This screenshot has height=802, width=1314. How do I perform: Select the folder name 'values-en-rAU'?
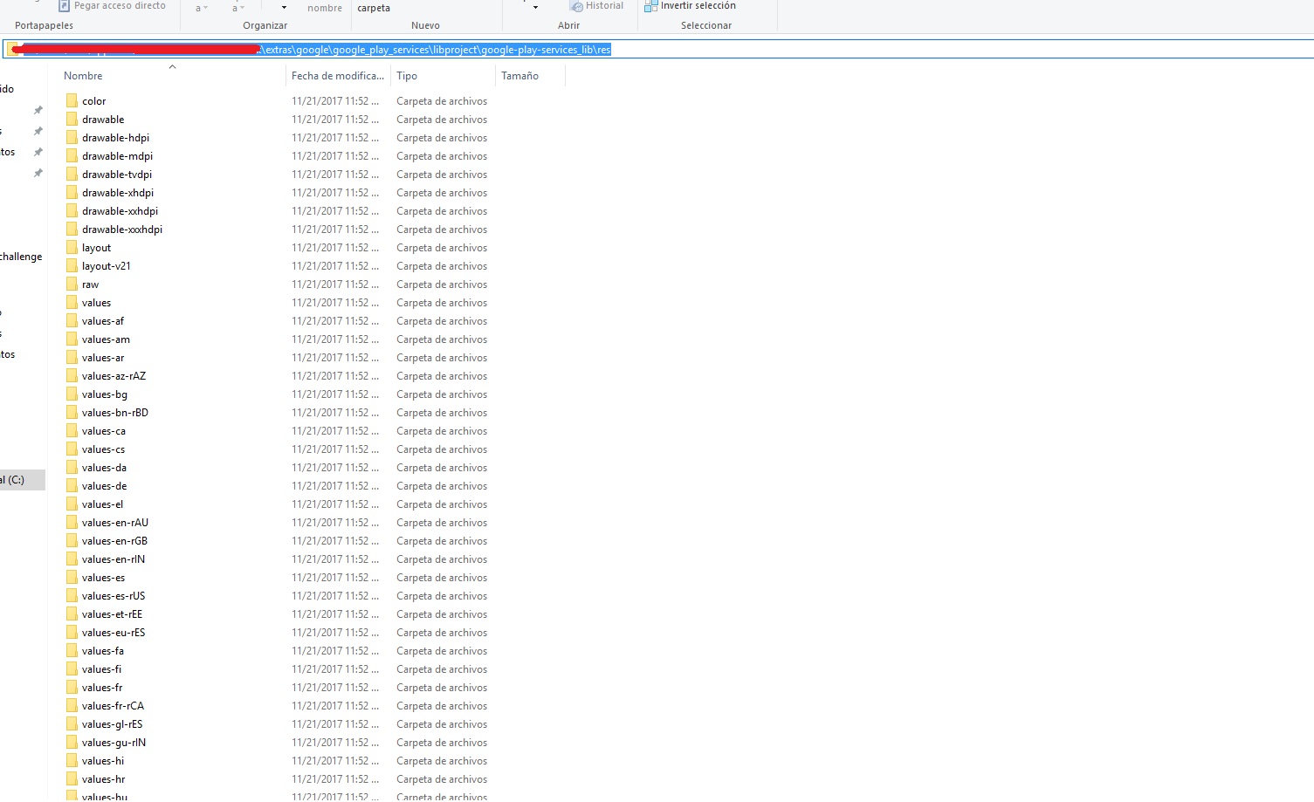click(x=115, y=523)
